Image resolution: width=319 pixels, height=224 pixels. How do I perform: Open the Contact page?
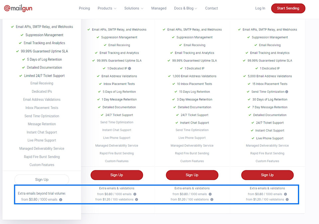click(211, 8)
